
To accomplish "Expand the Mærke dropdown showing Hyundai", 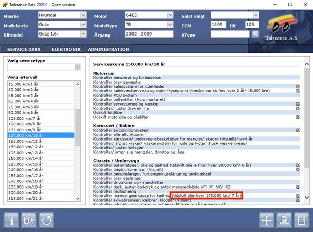I will tap(83, 15).
